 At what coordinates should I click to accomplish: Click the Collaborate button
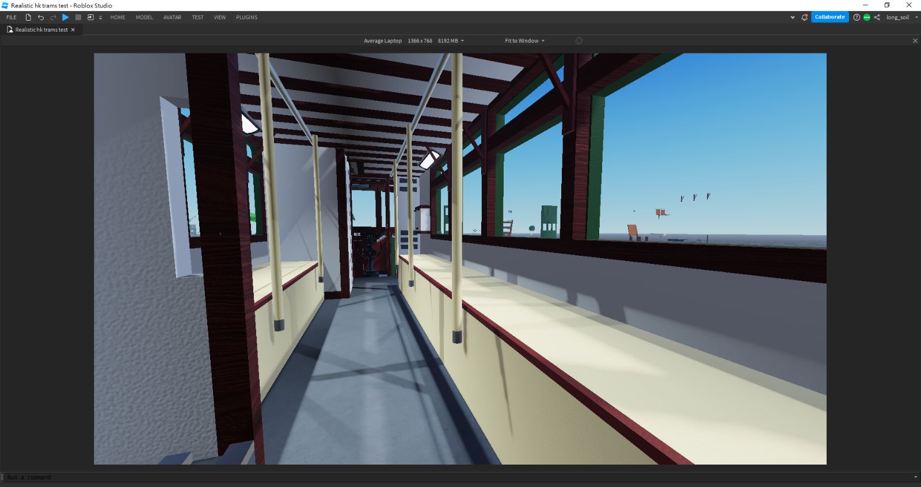[829, 17]
